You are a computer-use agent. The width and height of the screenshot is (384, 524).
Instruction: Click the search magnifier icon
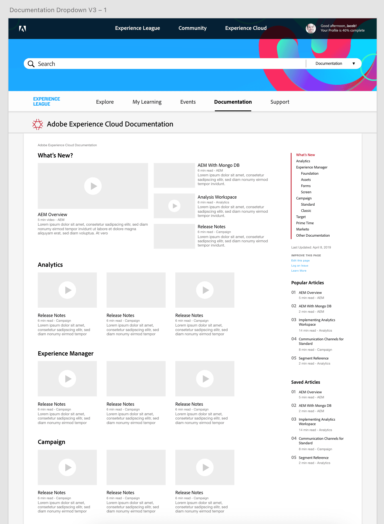click(31, 64)
